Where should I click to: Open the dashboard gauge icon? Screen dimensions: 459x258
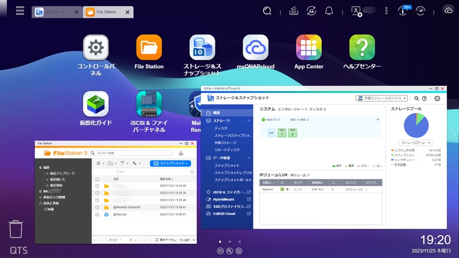tap(421, 11)
